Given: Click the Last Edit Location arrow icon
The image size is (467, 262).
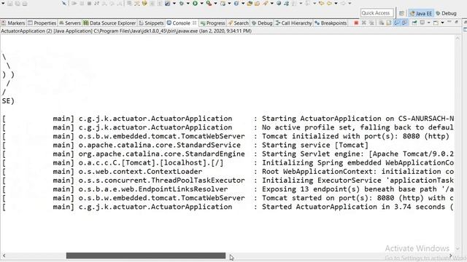Looking at the screenshot, I should coord(322,3).
